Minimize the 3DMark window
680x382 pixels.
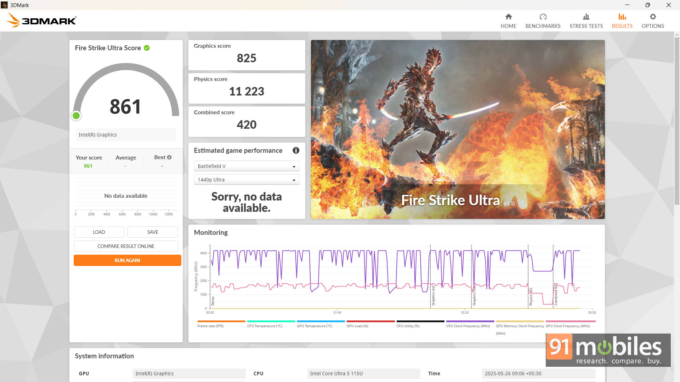(627, 5)
